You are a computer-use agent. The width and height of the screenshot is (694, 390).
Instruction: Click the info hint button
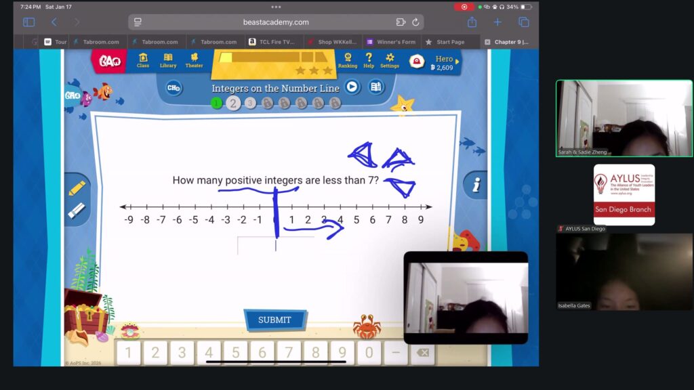coord(476,185)
